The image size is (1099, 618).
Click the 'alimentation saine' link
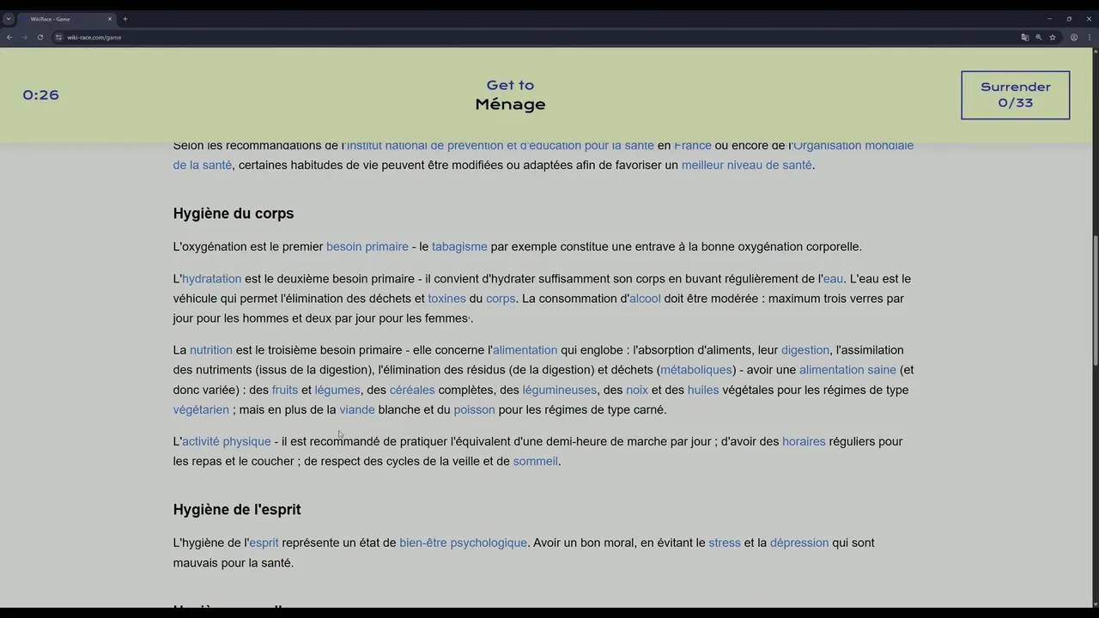[x=847, y=370]
